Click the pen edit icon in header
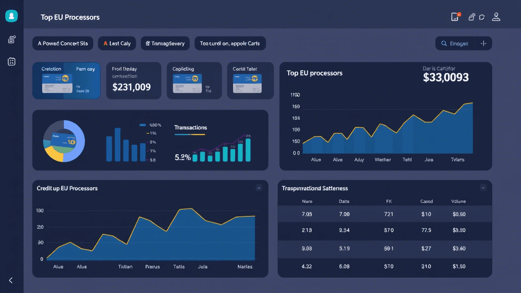Screen dimensions: 521x293 click(472, 17)
